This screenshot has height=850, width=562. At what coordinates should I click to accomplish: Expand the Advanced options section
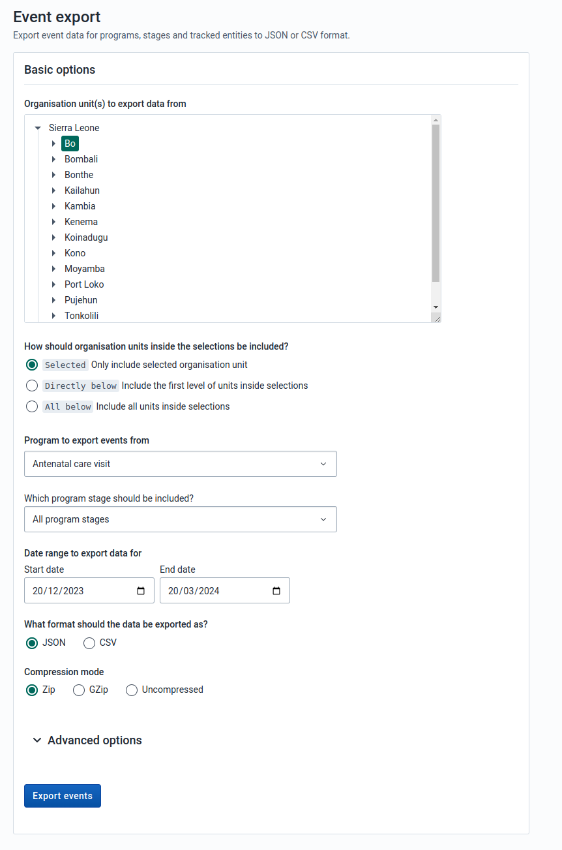tap(87, 740)
